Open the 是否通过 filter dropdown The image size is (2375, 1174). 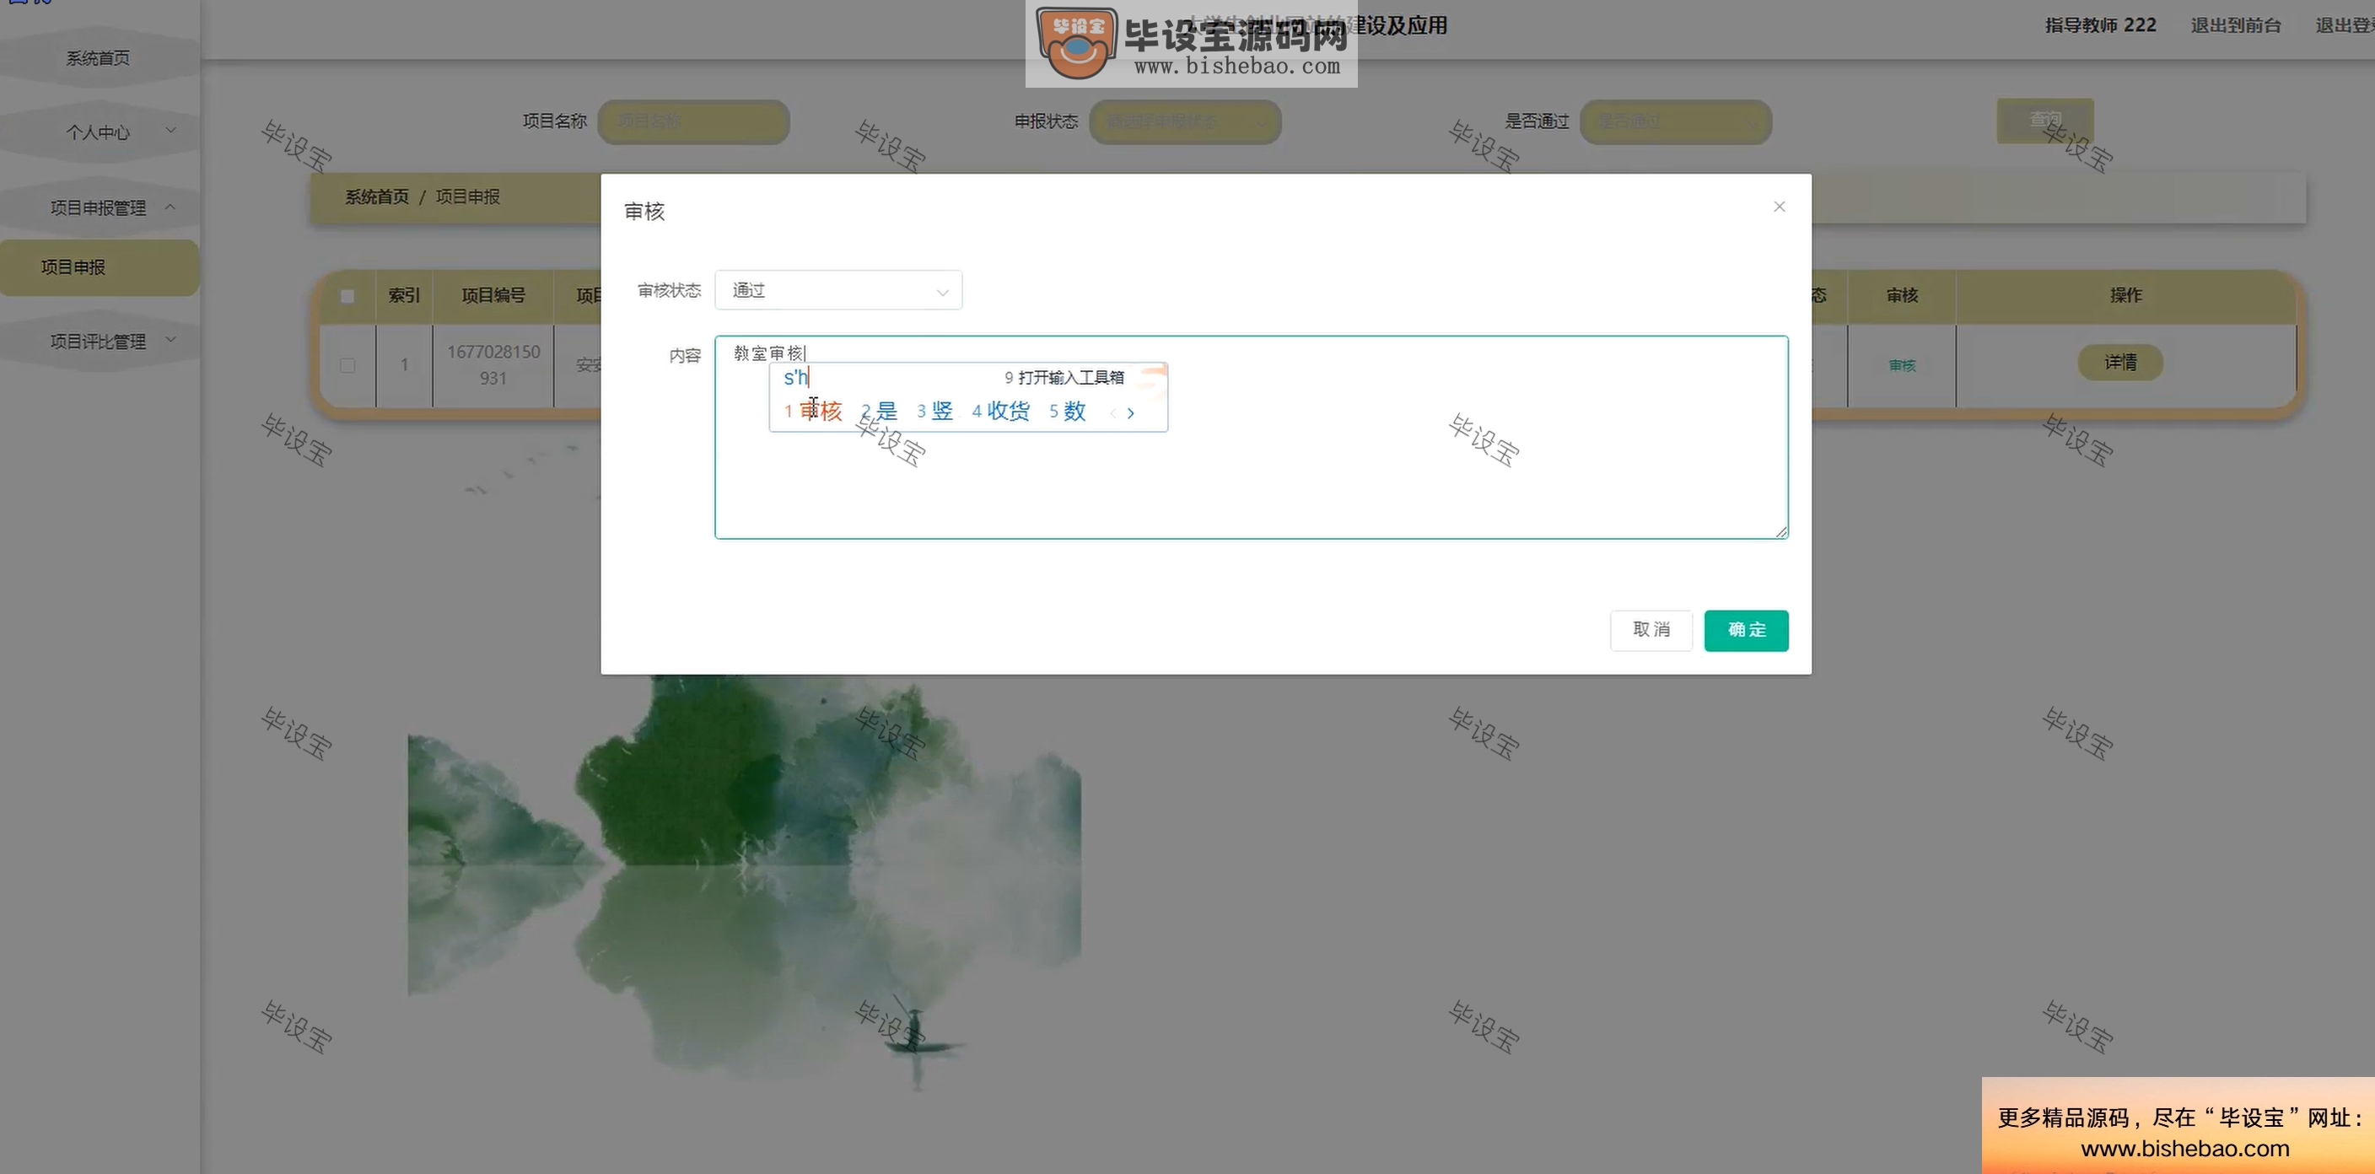pyautogui.click(x=1675, y=121)
